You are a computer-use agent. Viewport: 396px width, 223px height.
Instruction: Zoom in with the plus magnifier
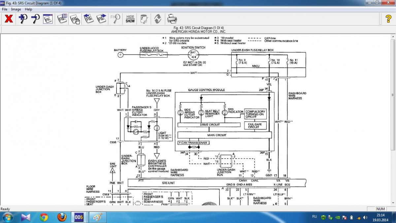click(x=23, y=19)
